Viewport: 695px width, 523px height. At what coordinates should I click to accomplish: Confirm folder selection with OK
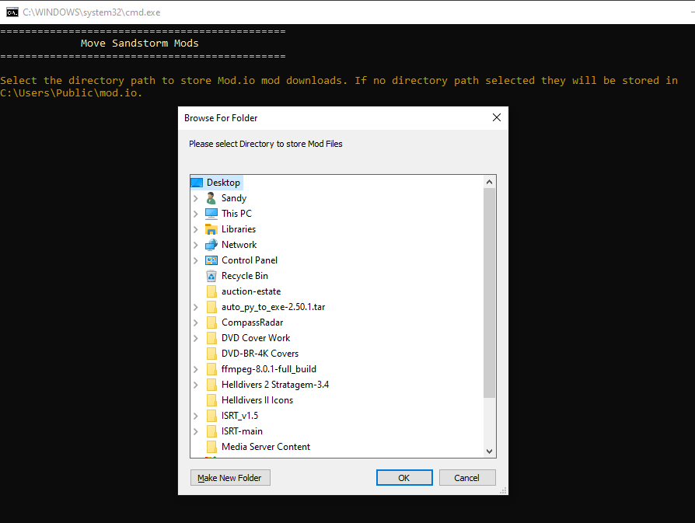pyautogui.click(x=404, y=478)
